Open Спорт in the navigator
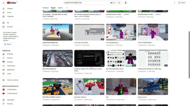 pyautogui.click(x=9, y=74)
